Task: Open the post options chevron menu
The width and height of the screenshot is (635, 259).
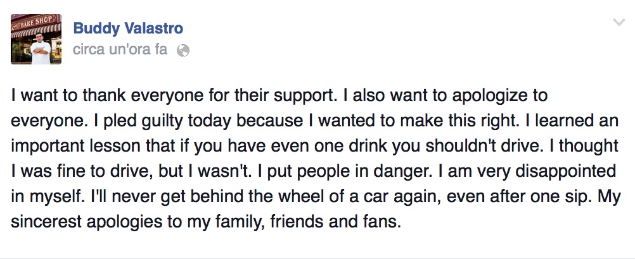Action: (619, 23)
